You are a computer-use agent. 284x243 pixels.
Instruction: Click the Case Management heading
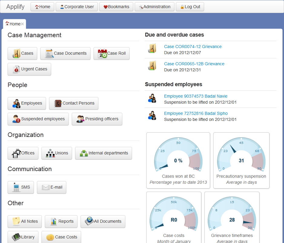coord(35,35)
